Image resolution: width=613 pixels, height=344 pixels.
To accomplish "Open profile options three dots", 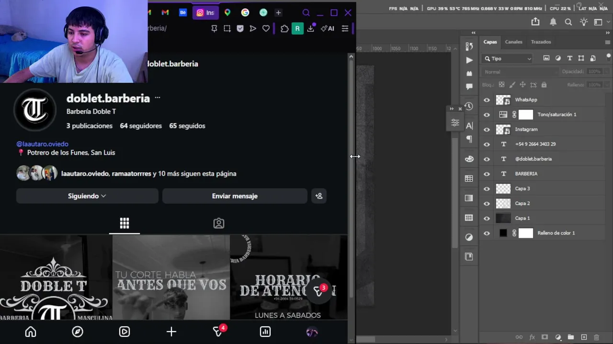I will point(158,98).
